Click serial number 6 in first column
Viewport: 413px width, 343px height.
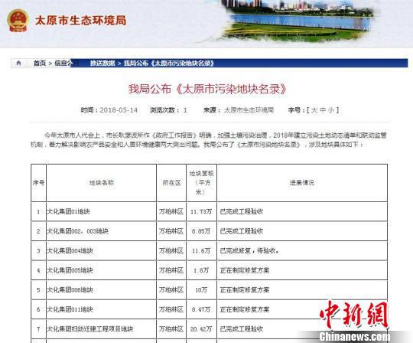(38, 309)
